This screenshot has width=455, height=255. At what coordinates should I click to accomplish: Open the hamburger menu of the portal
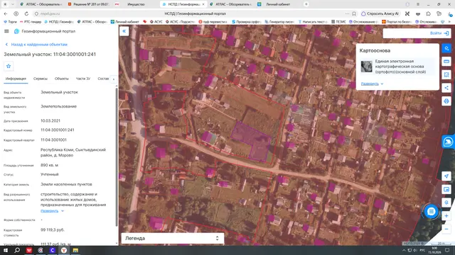tap(6, 31)
